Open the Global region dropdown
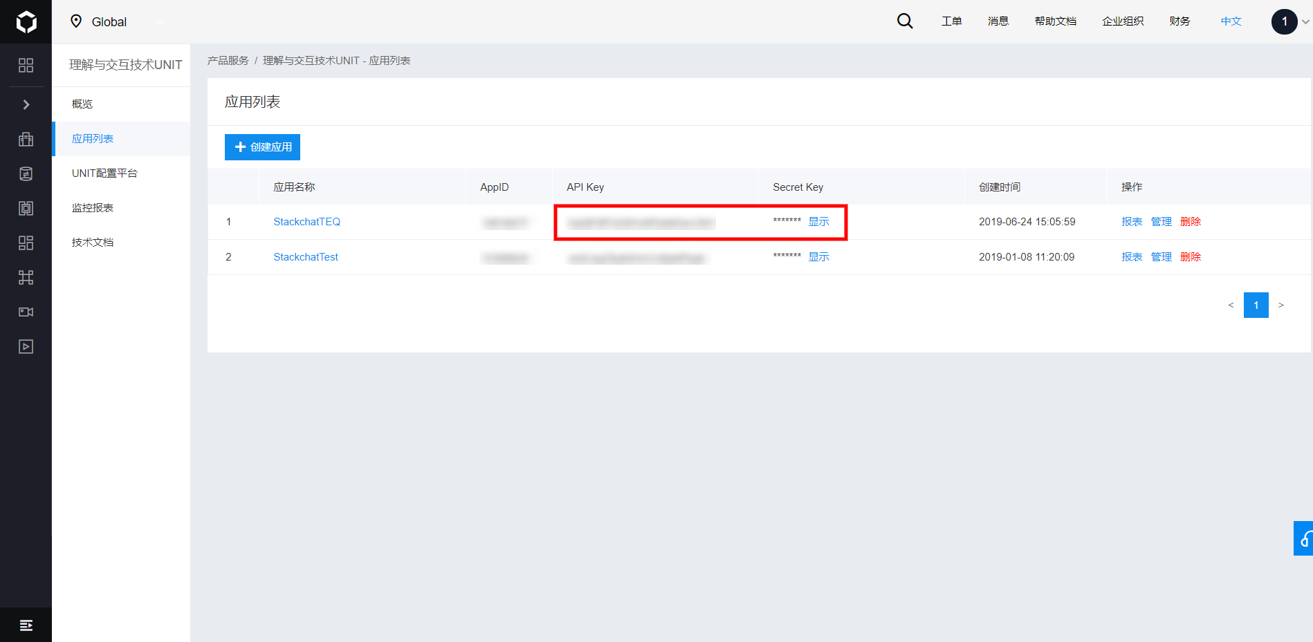Viewport: 1313px width, 642px height. [118, 21]
